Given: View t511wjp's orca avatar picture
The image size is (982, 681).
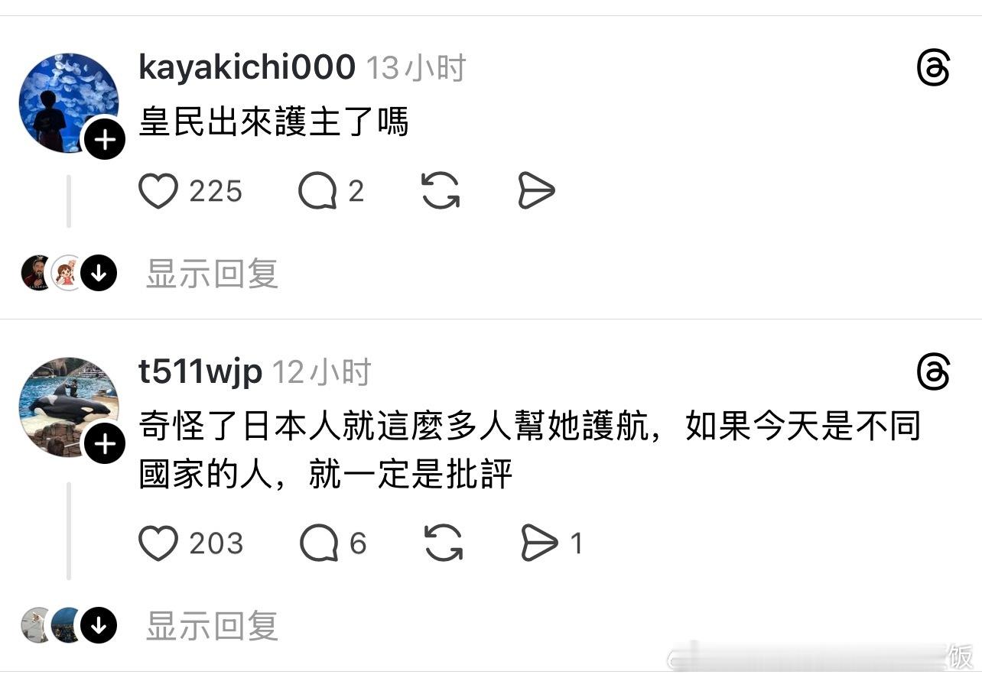Looking at the screenshot, I should pyautogui.click(x=68, y=407).
